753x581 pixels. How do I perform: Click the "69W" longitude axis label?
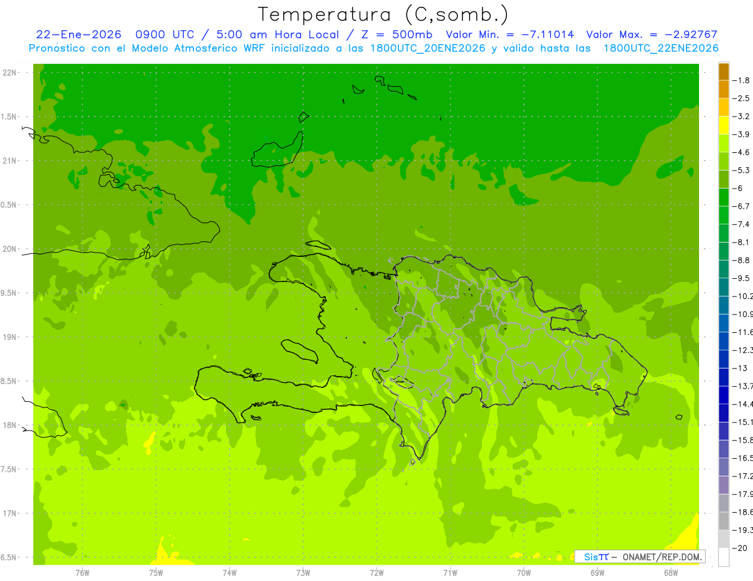[597, 572]
